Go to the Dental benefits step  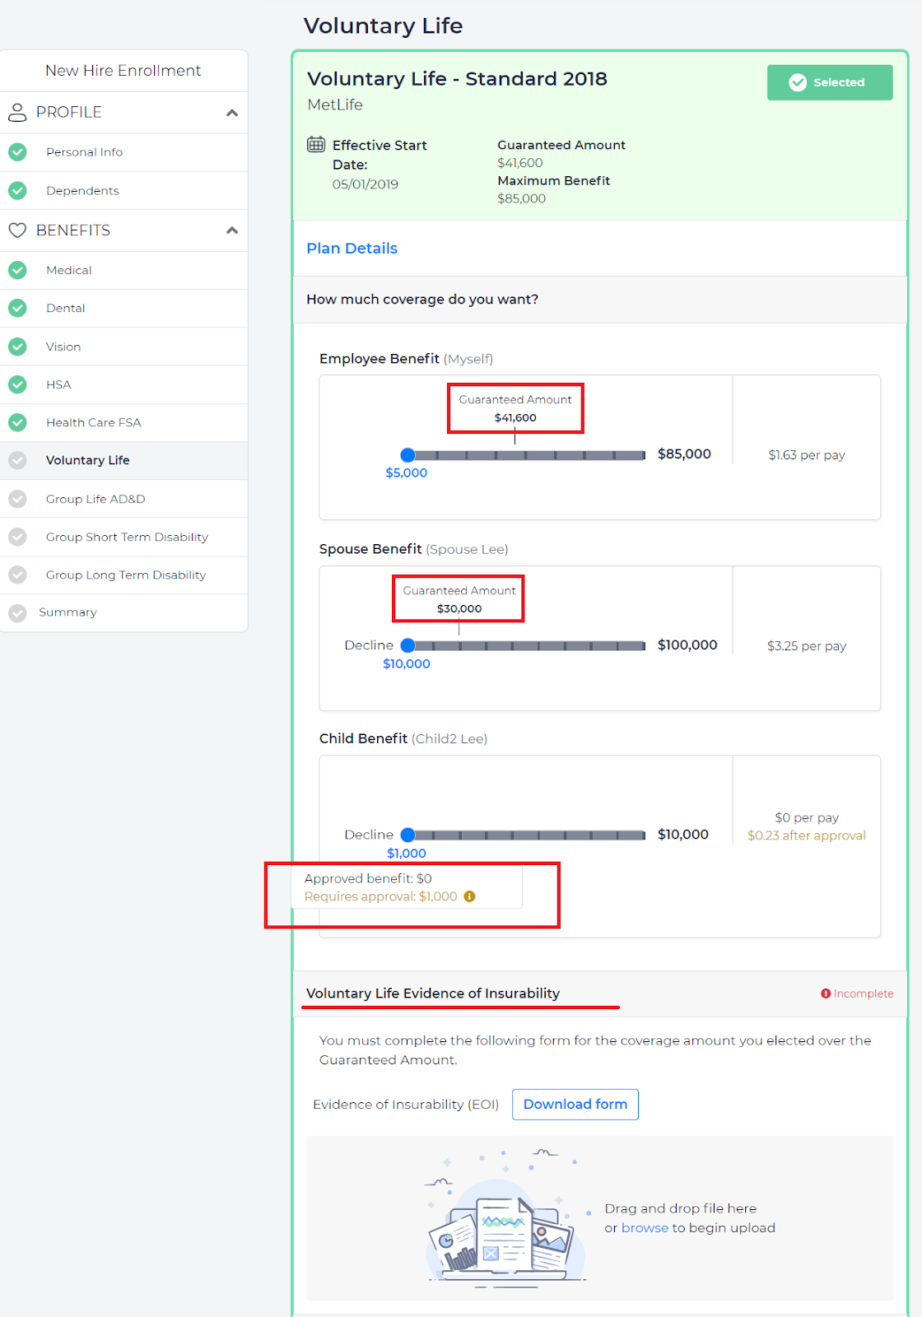point(66,308)
